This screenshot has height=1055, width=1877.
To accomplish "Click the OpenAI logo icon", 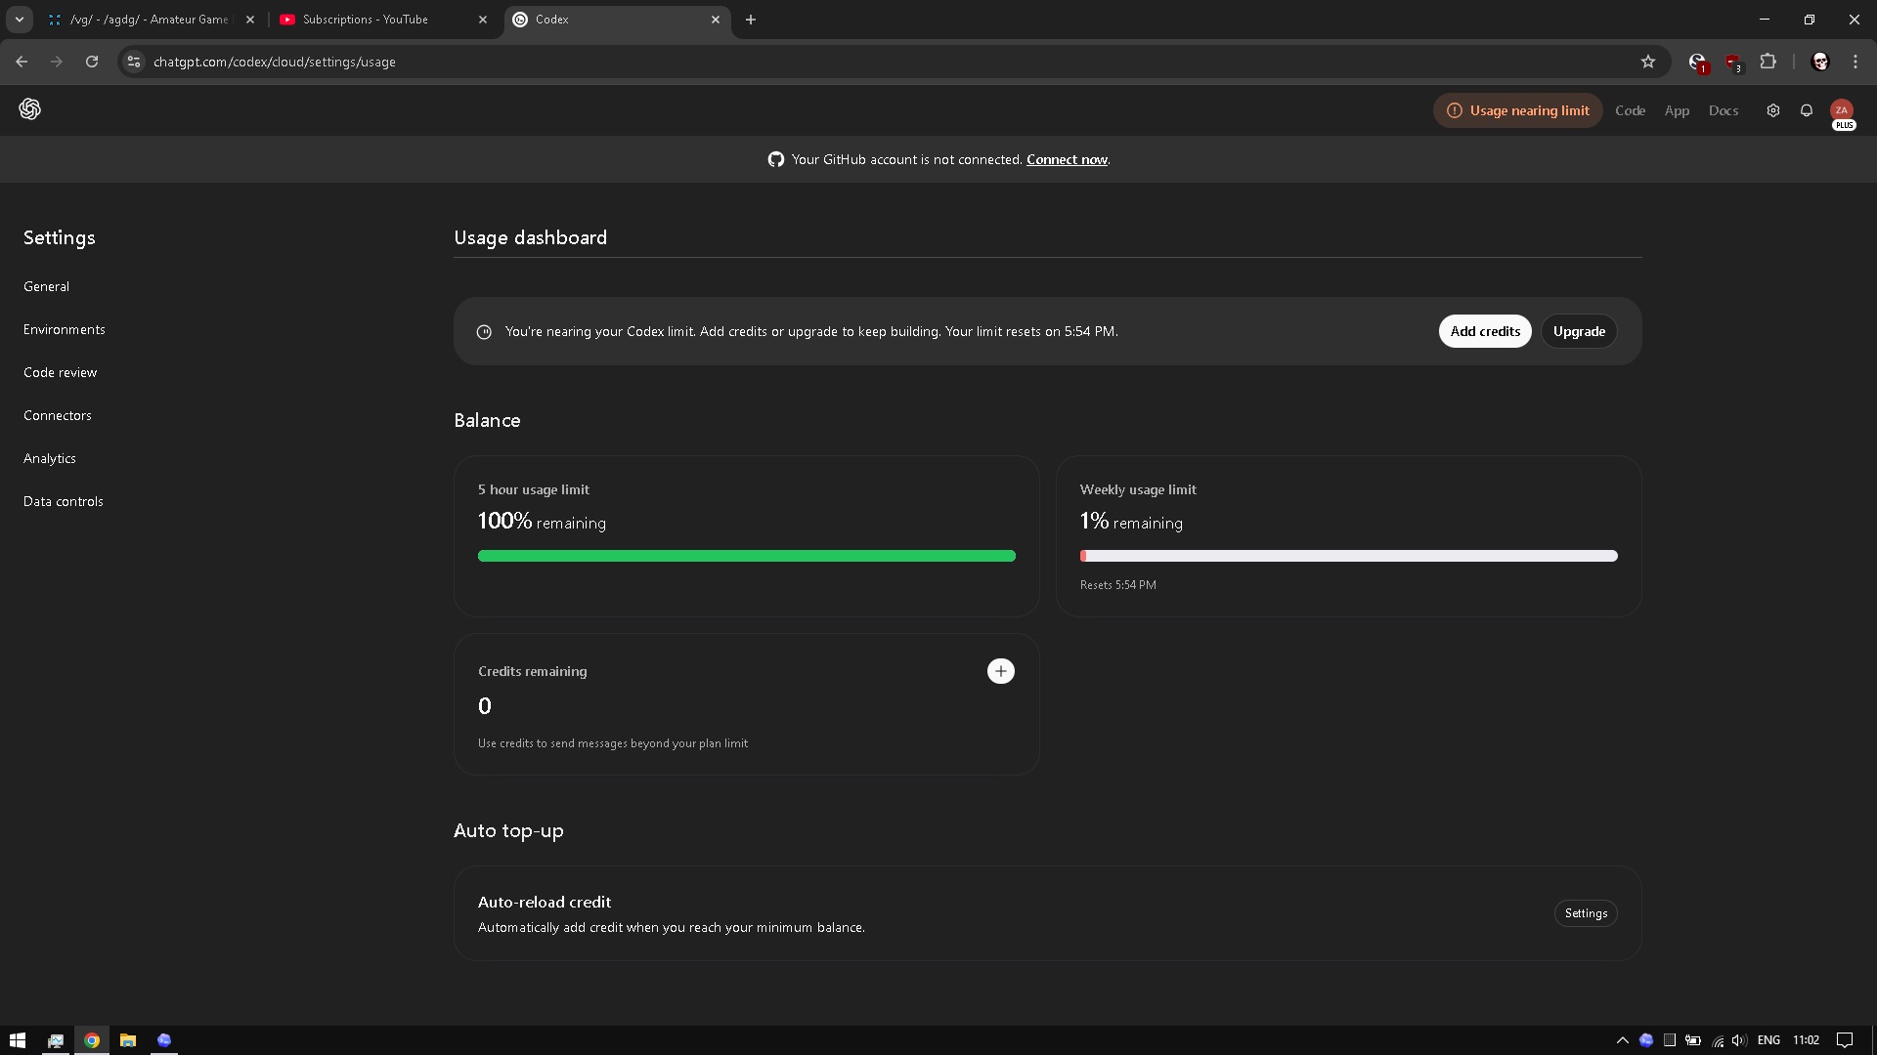I will [29, 109].
